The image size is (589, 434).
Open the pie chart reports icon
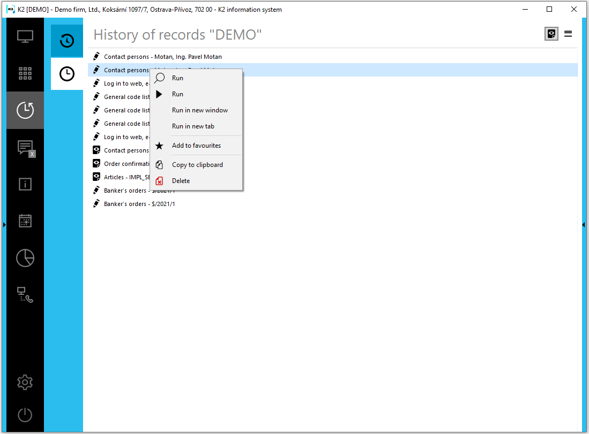[x=25, y=258]
